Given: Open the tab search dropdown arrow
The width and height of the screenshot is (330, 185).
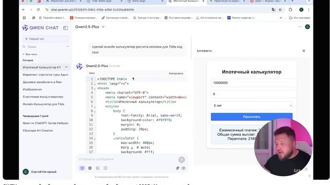Looking at the screenshot, I should click(x=309, y=1).
